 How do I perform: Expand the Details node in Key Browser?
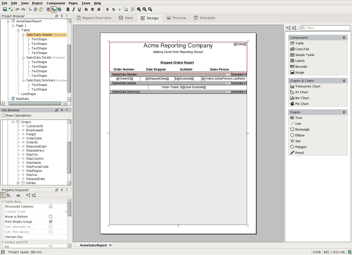pyautogui.click(x=18, y=183)
